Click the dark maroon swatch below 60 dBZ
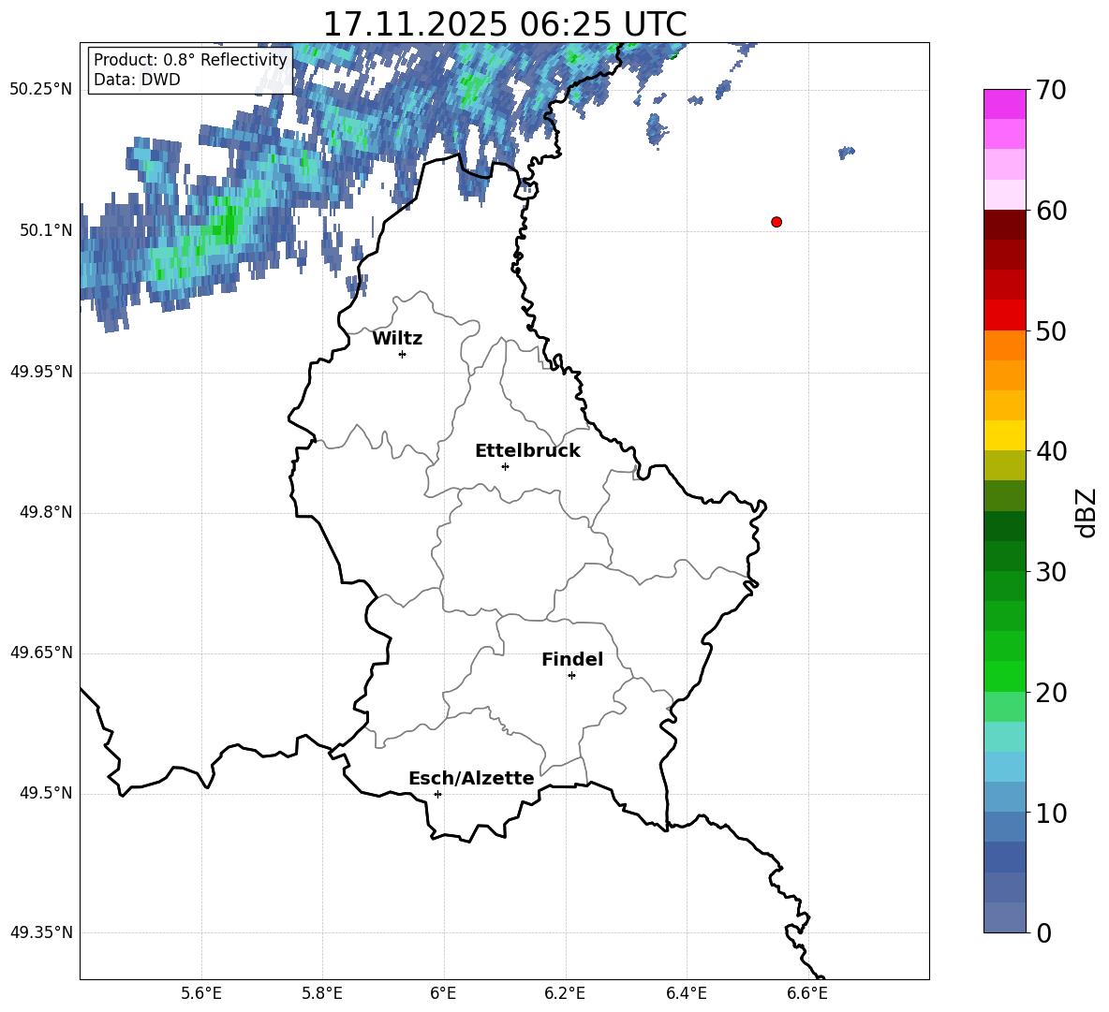Screen dimensions: 1109x1012 (x=1005, y=226)
